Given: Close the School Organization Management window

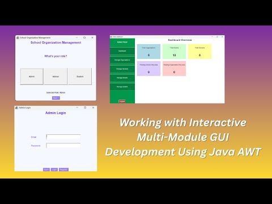Looking at the screenshot, I should [92, 37].
